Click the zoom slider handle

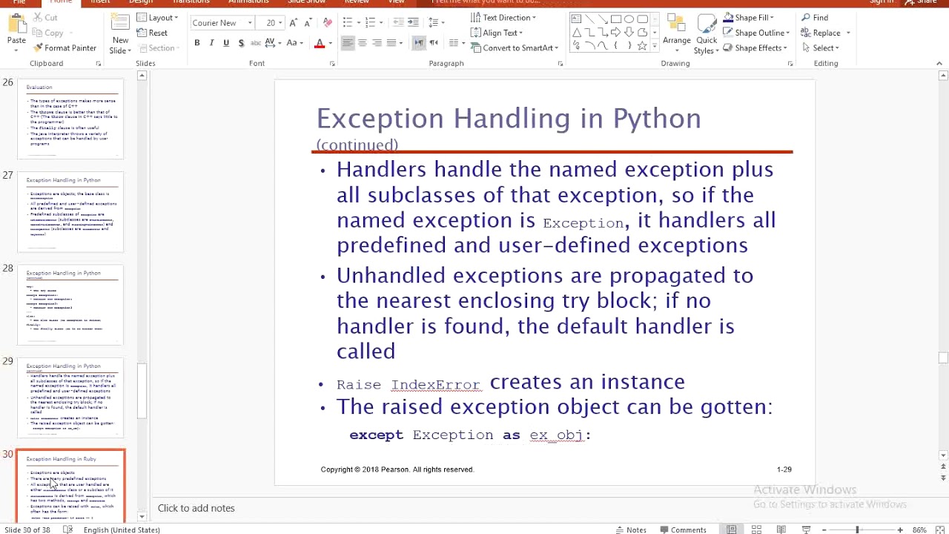(857, 530)
